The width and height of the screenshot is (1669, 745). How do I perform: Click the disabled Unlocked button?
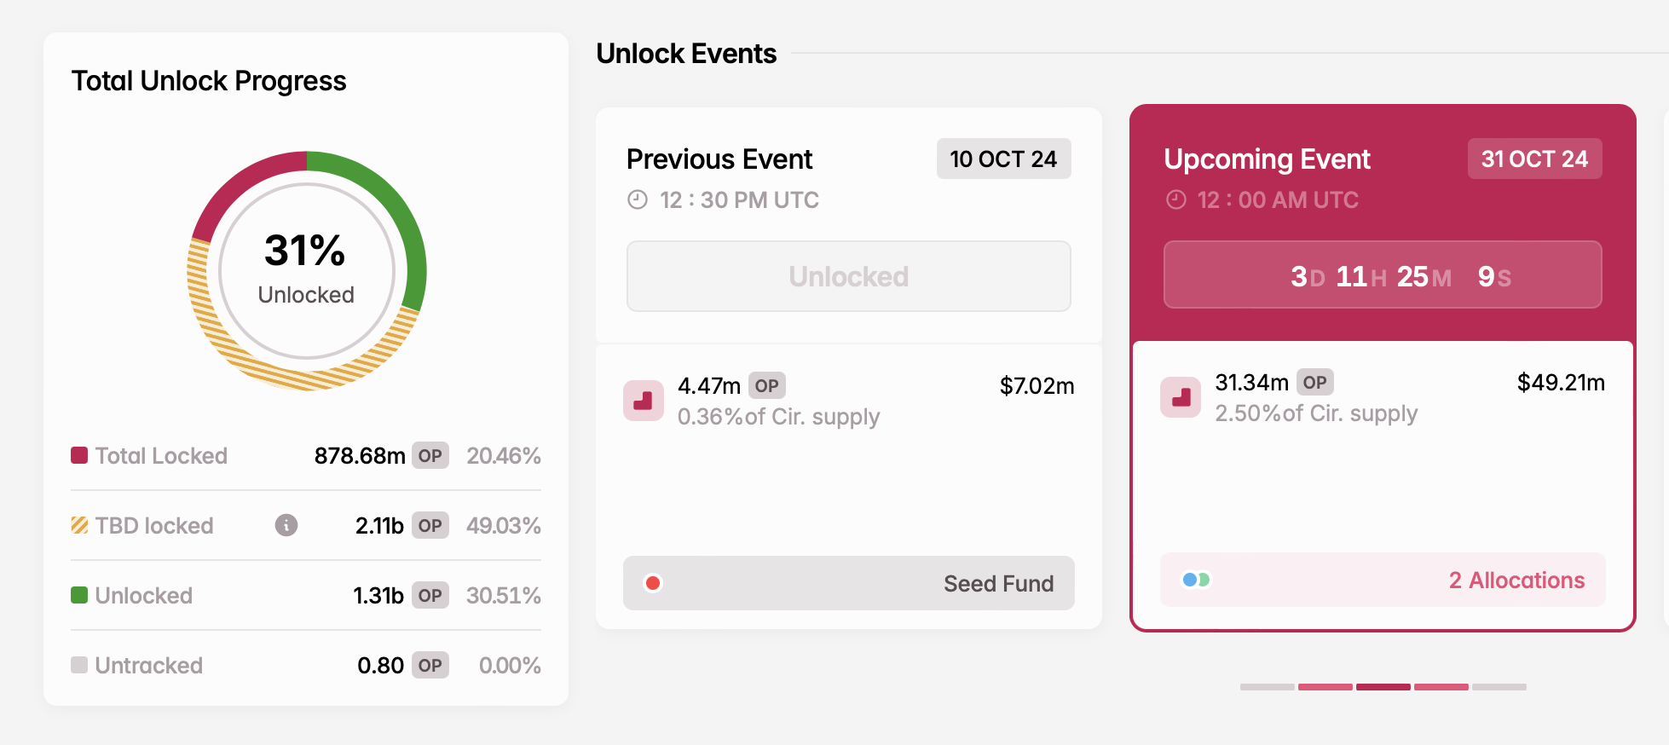pyautogui.click(x=848, y=276)
